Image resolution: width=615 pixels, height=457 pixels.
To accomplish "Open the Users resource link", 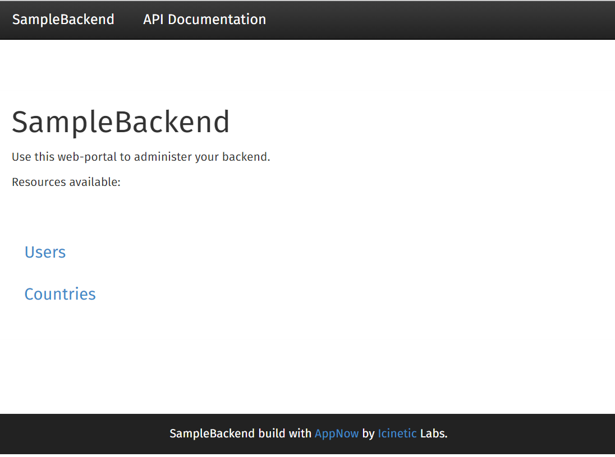I will [45, 252].
